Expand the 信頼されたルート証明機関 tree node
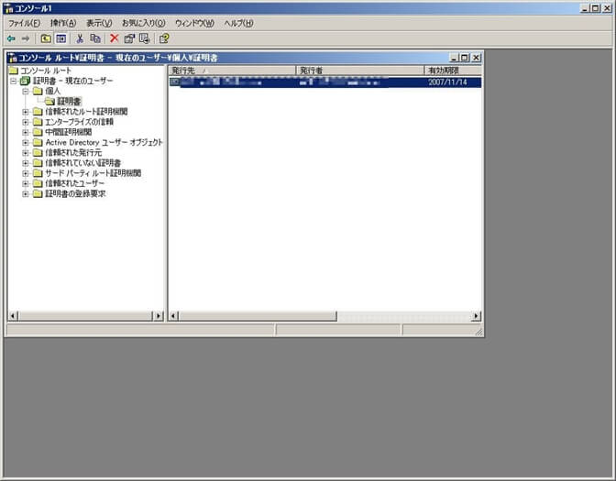The width and height of the screenshot is (616, 481). pyautogui.click(x=26, y=112)
